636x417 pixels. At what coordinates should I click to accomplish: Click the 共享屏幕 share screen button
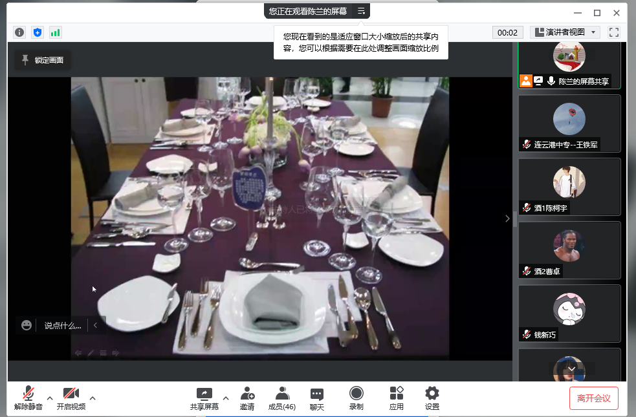[204, 398]
